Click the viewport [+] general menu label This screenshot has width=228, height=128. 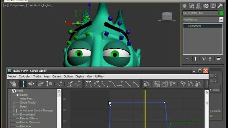(5, 5)
